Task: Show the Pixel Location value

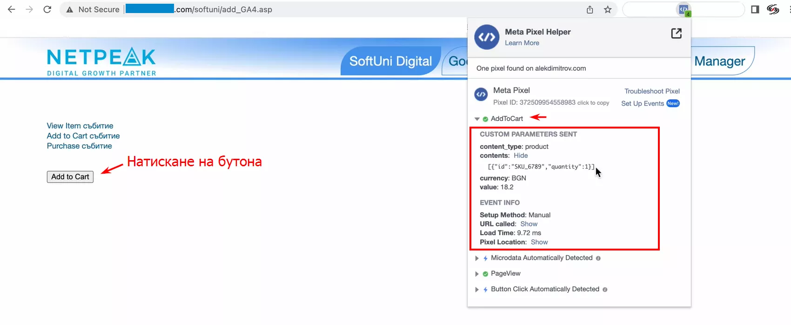Action: (539, 242)
